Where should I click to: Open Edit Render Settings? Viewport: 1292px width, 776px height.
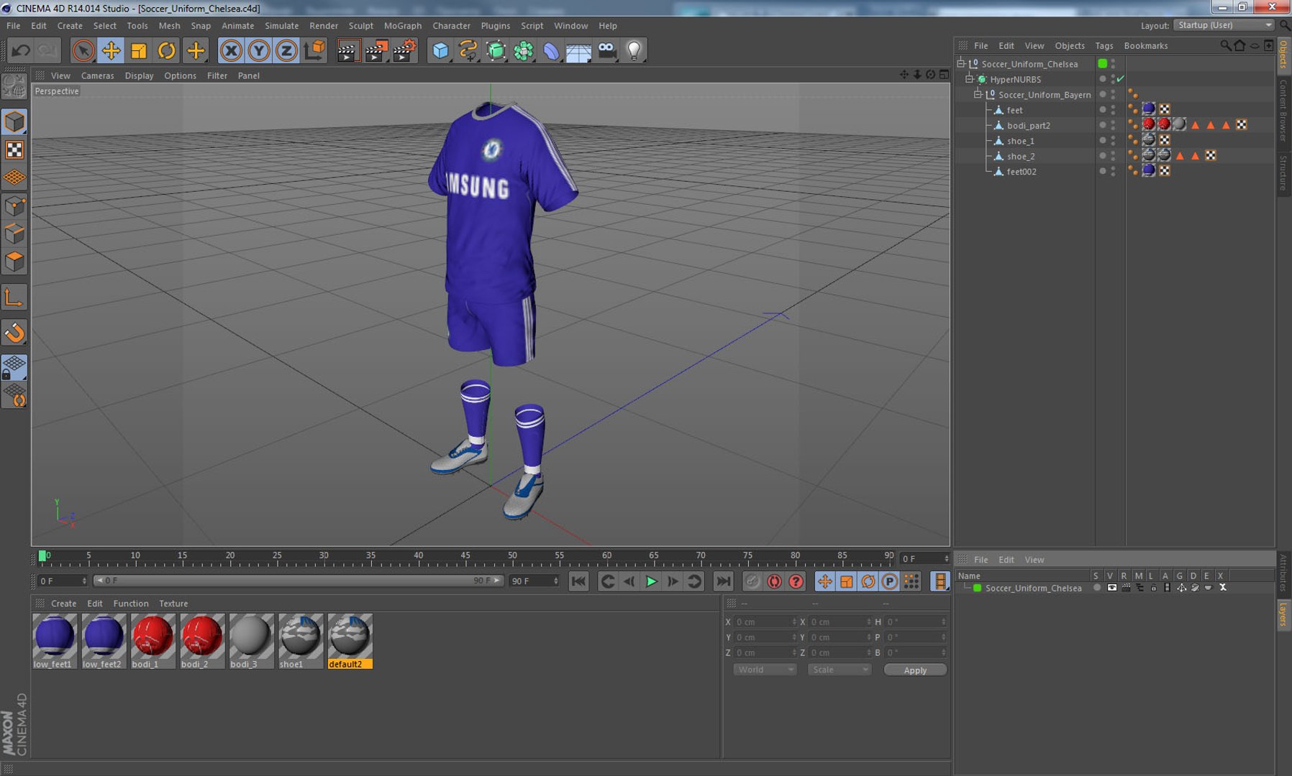coord(404,50)
